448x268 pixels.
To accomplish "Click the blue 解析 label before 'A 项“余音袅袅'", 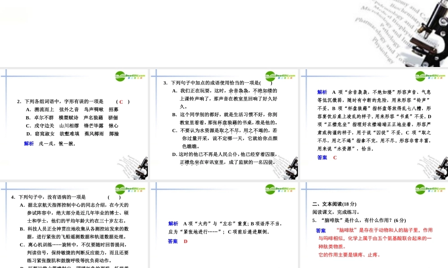I will (322, 92).
